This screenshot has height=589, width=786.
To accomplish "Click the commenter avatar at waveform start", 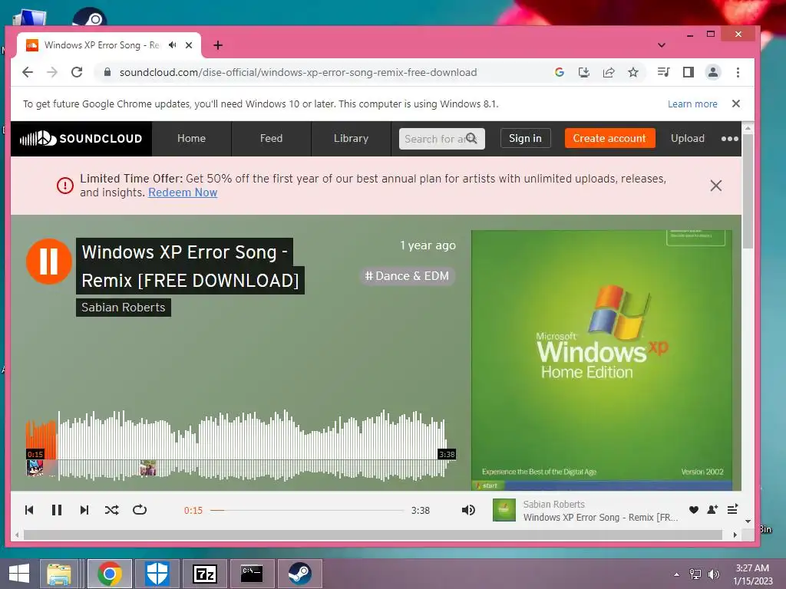I will click(x=35, y=468).
